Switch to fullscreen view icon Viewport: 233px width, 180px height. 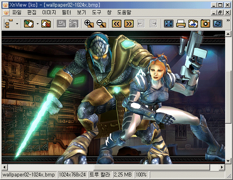tap(169, 24)
